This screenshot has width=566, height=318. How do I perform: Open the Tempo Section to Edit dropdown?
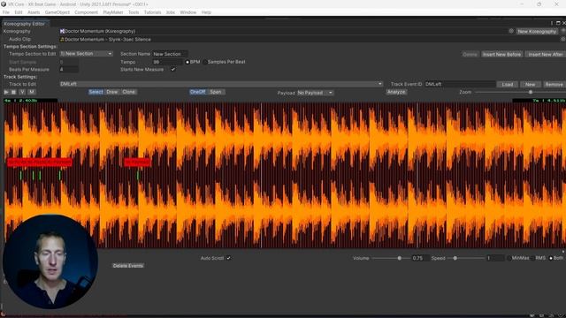tap(86, 54)
